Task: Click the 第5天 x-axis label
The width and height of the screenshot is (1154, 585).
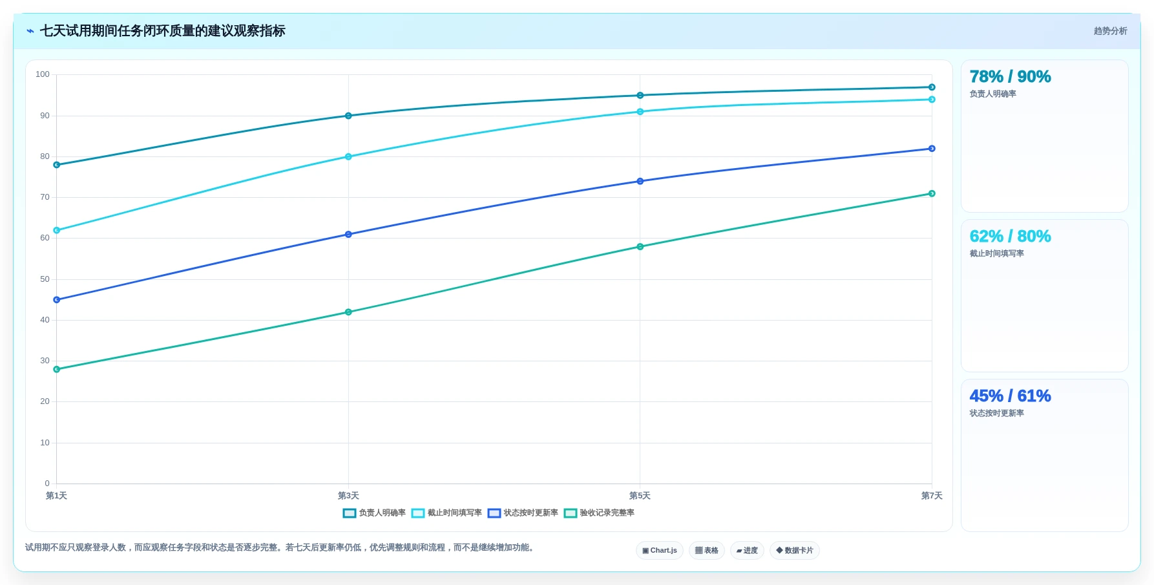Action: [x=640, y=496]
